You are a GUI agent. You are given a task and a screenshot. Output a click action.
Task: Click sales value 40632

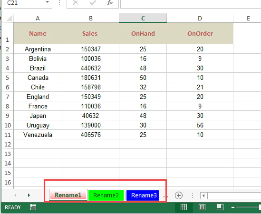coord(90,116)
